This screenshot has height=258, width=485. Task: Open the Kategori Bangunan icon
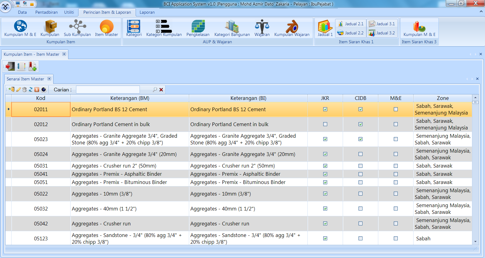(232, 28)
